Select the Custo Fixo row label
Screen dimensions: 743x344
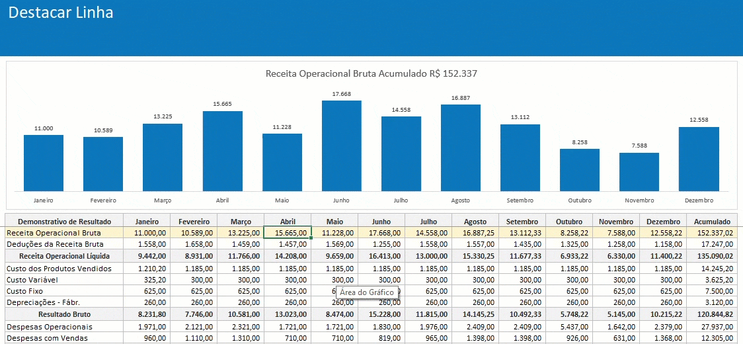[64, 291]
